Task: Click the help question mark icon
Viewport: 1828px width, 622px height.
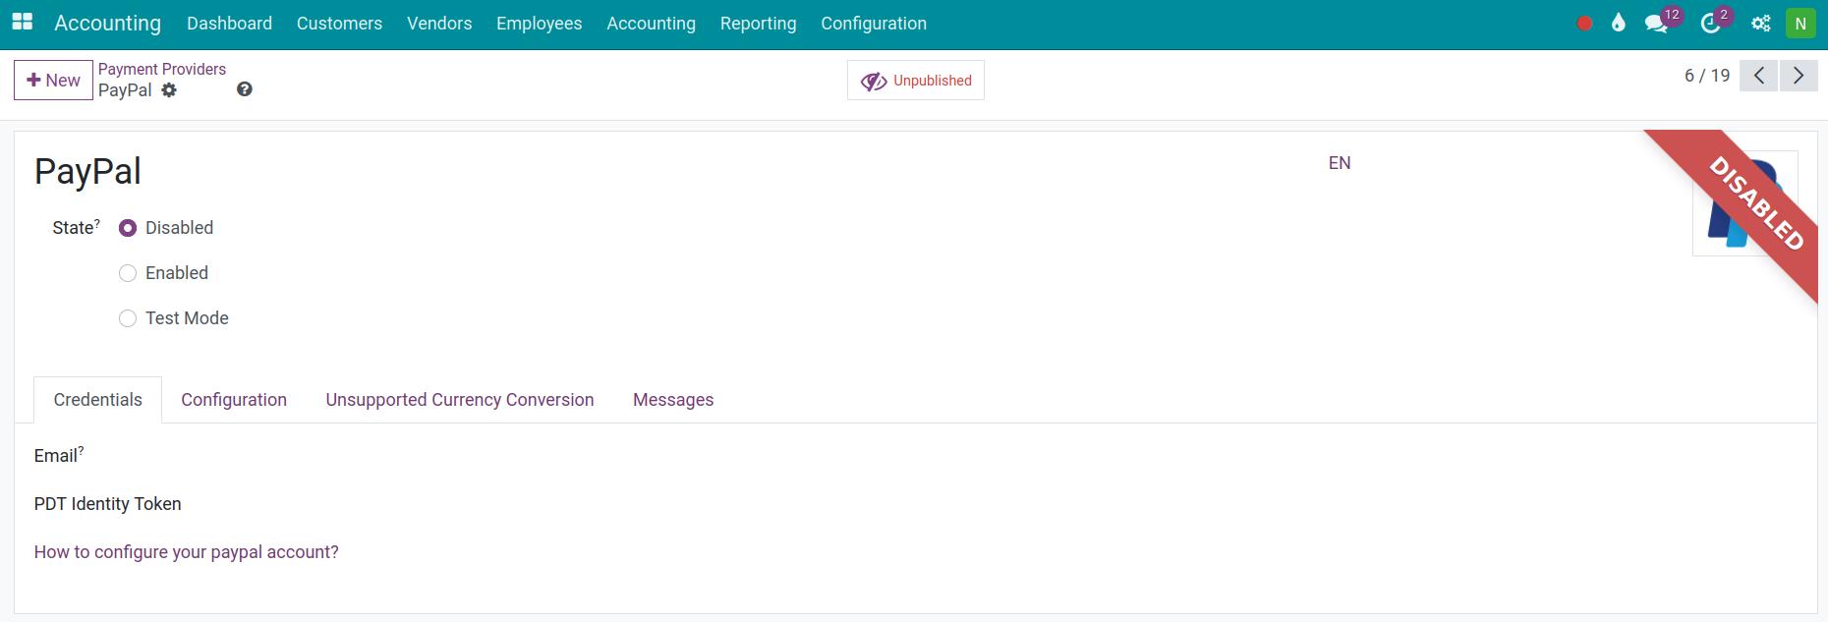Action: (245, 89)
